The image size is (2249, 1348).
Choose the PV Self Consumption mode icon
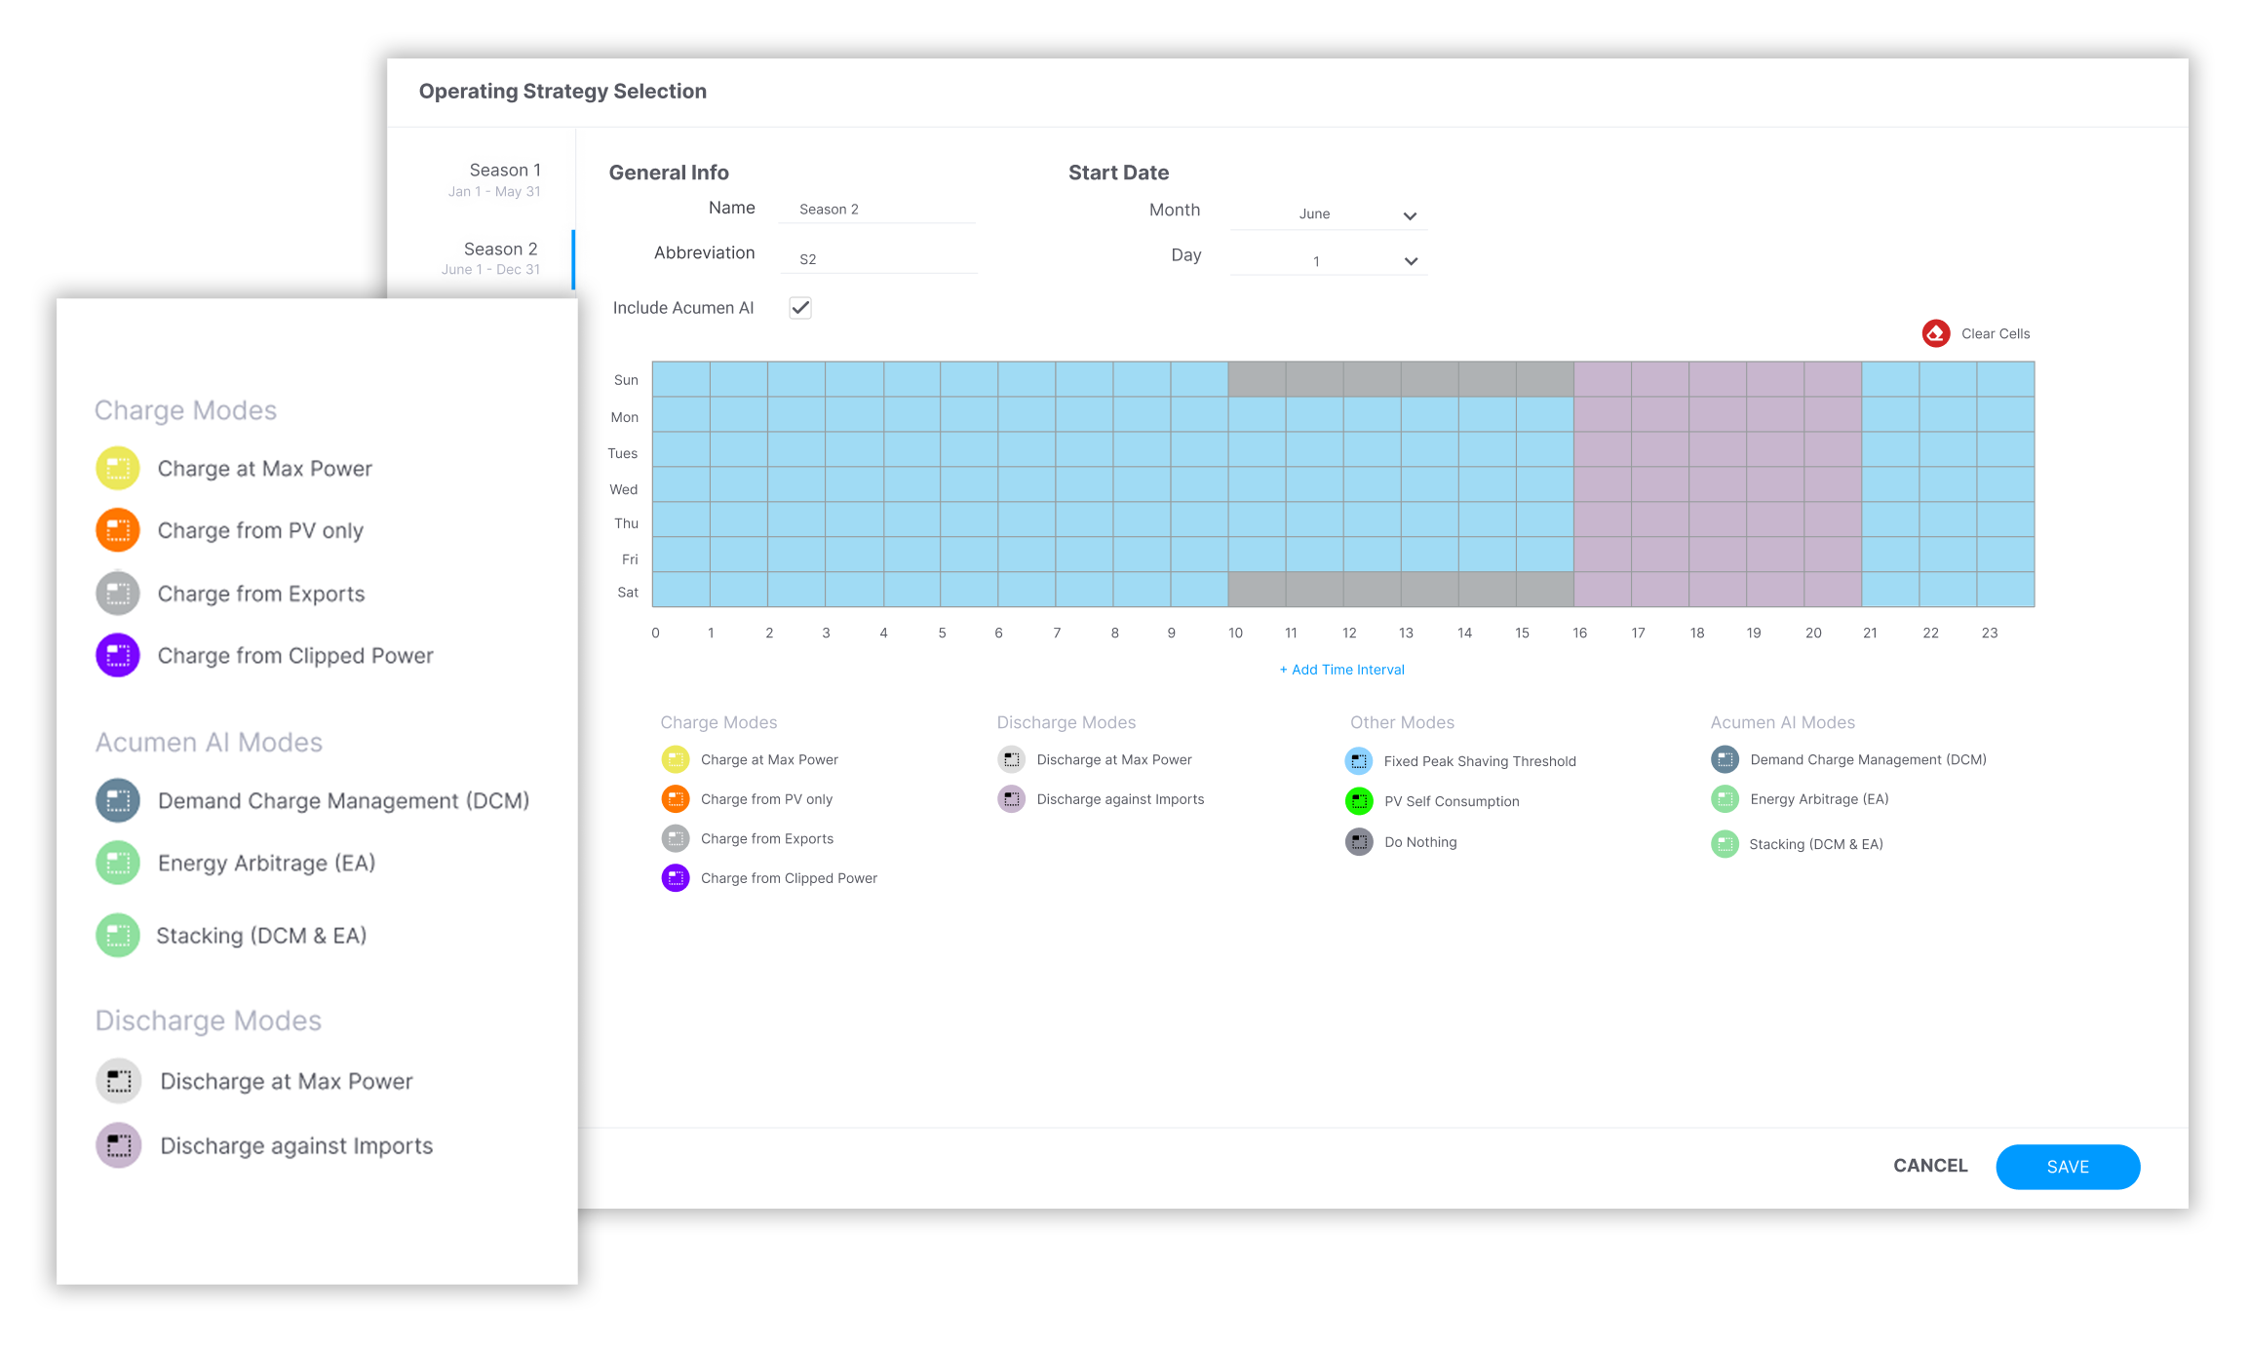1359,800
